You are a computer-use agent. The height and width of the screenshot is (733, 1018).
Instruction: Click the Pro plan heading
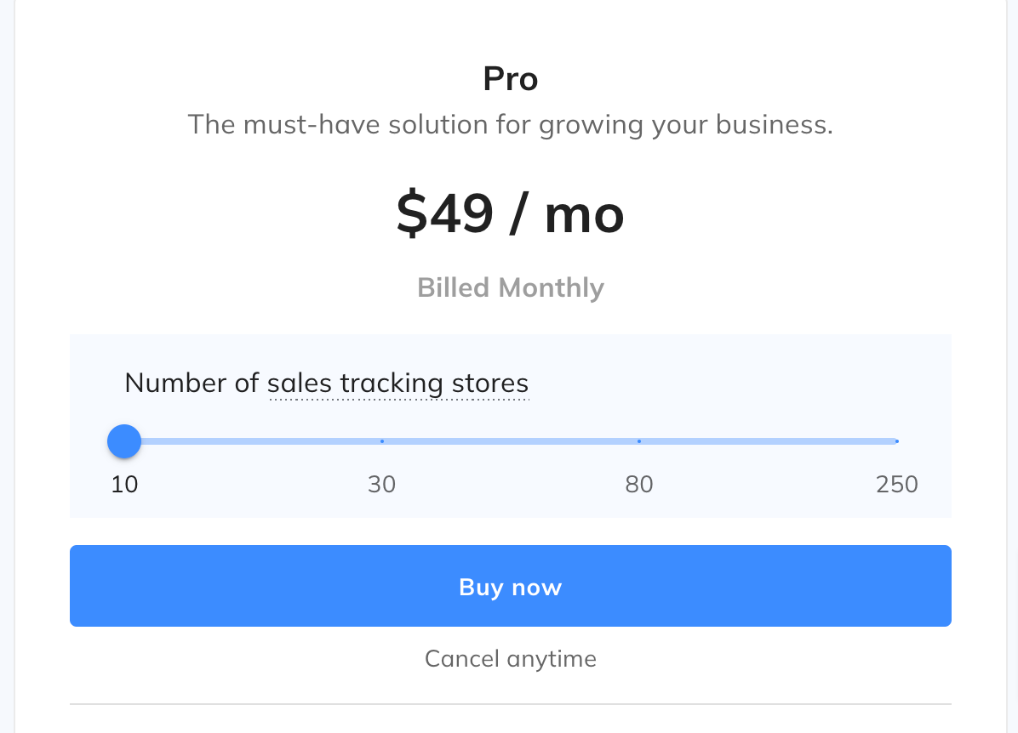[x=511, y=79]
